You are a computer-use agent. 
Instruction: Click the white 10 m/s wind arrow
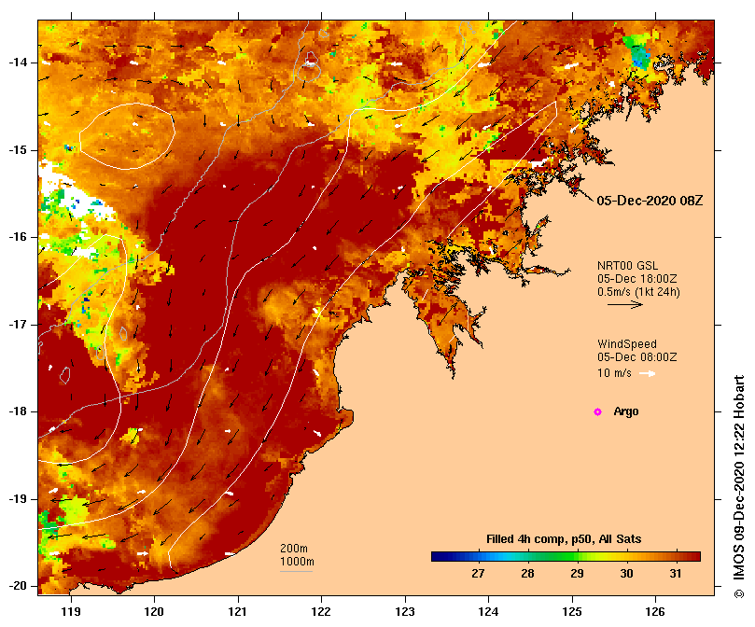pos(647,373)
